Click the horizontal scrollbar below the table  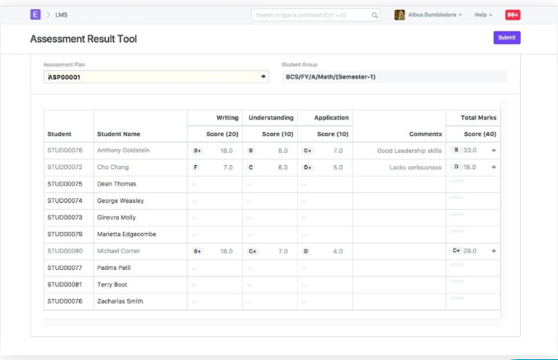(x=272, y=322)
